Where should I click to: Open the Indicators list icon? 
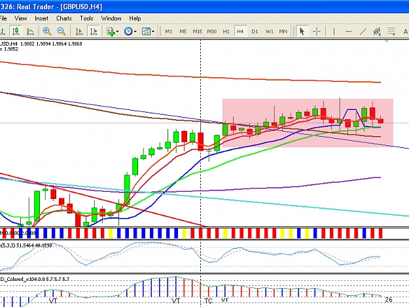click(111, 31)
